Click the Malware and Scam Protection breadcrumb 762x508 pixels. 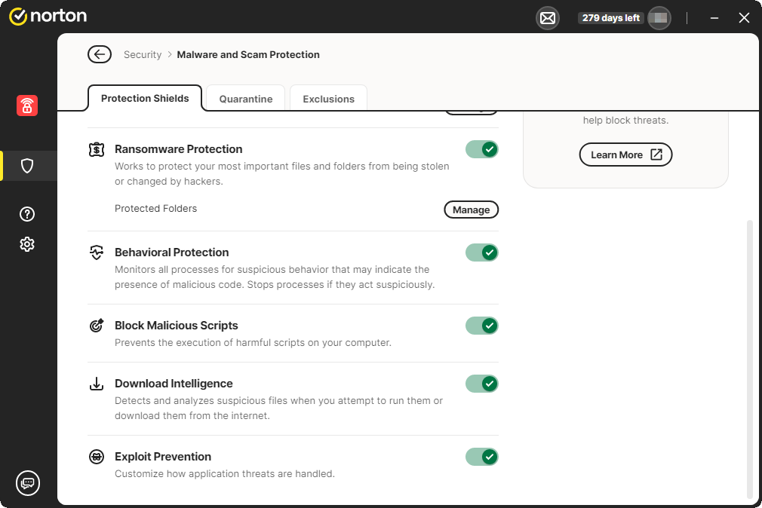248,54
